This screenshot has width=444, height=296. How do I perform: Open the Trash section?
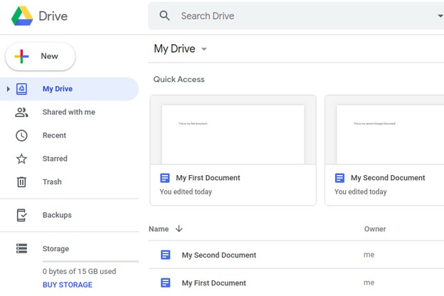point(52,182)
